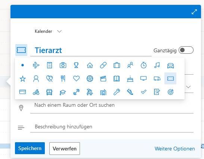Open Weitere Optionen link

click(x=174, y=149)
